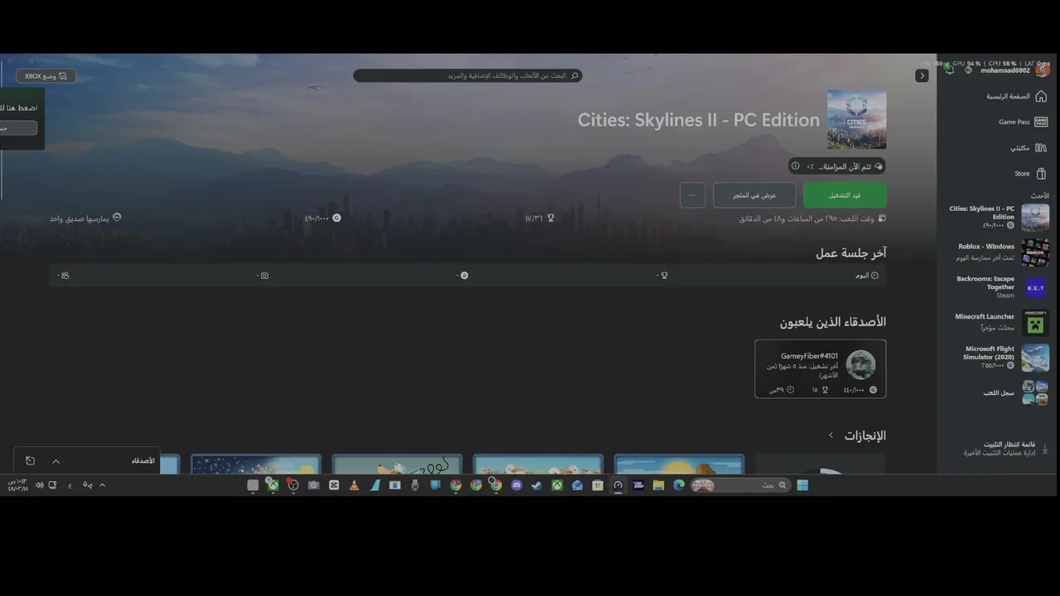Open the taskbar clock and date
Screen dimensions: 1060x596
pos(17,485)
